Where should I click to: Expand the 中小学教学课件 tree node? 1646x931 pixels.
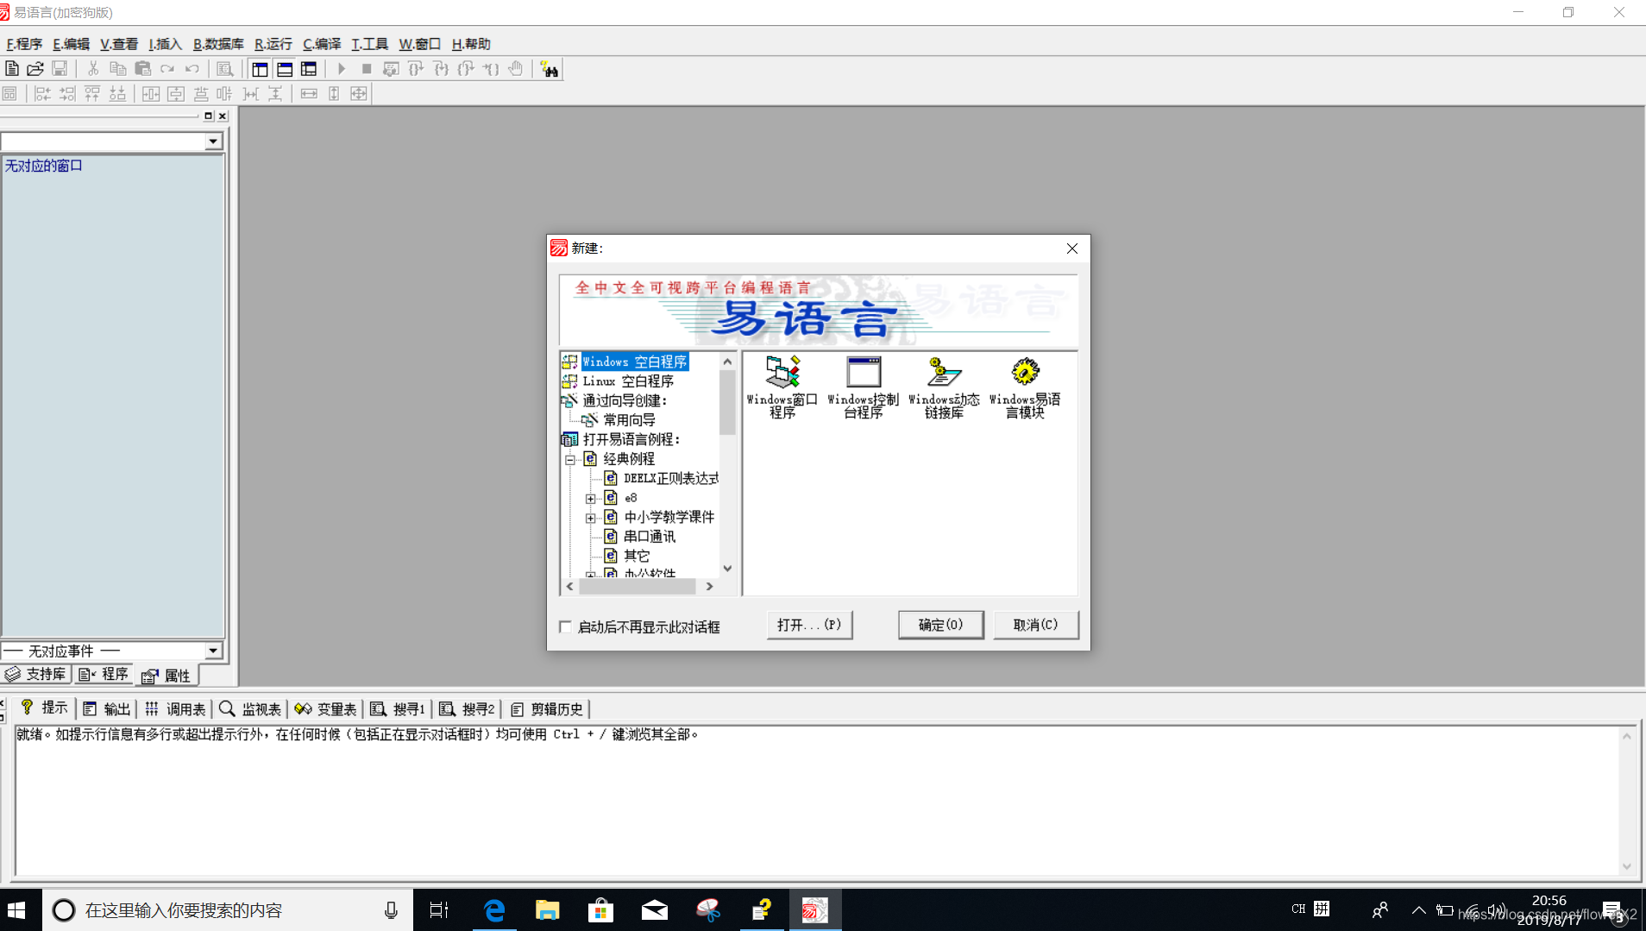591,519
